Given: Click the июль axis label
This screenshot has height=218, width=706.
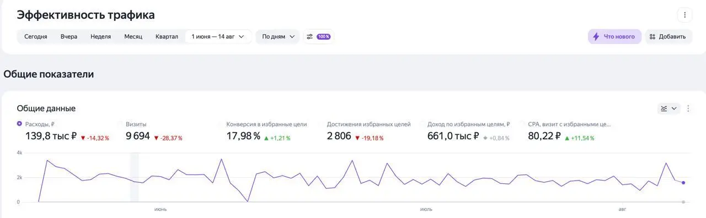Looking at the screenshot, I should pyautogui.click(x=426, y=209).
